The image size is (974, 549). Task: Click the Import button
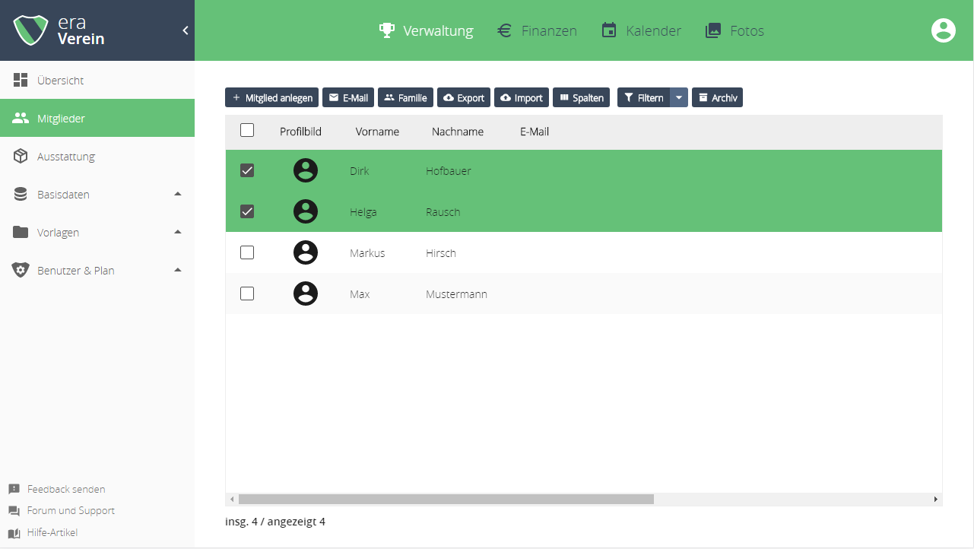[x=522, y=97]
